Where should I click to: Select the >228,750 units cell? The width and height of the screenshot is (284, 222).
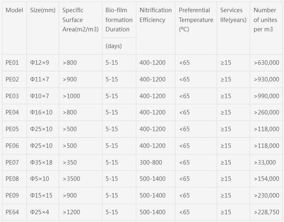click(266, 212)
